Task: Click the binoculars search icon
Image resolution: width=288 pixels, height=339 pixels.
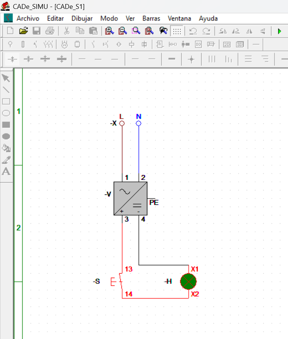Action: [x=164, y=31]
